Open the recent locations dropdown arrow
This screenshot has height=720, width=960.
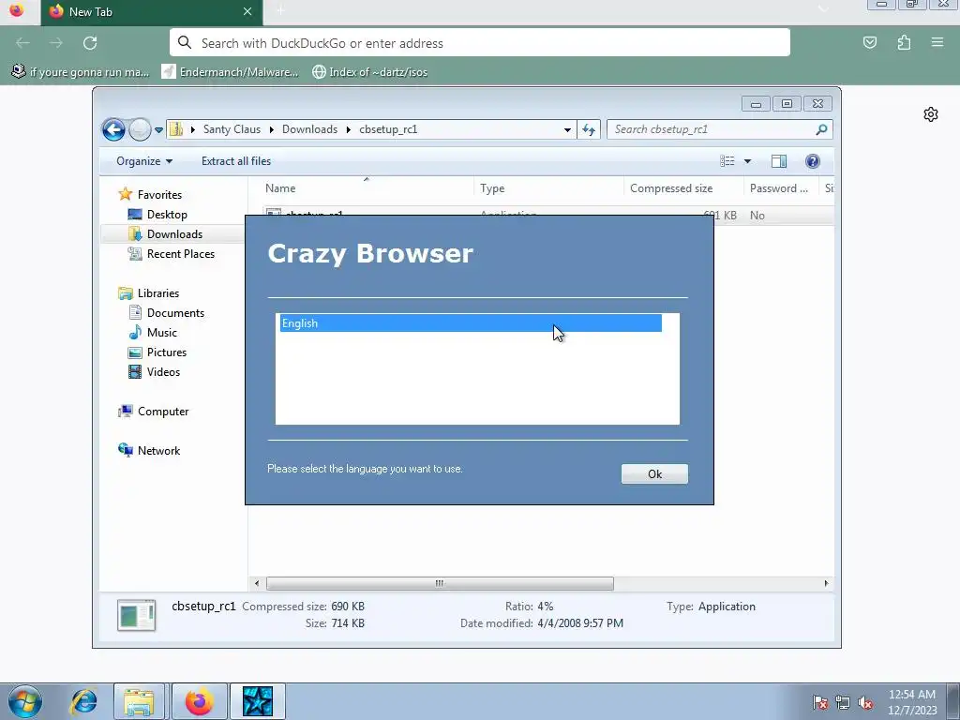(x=158, y=129)
